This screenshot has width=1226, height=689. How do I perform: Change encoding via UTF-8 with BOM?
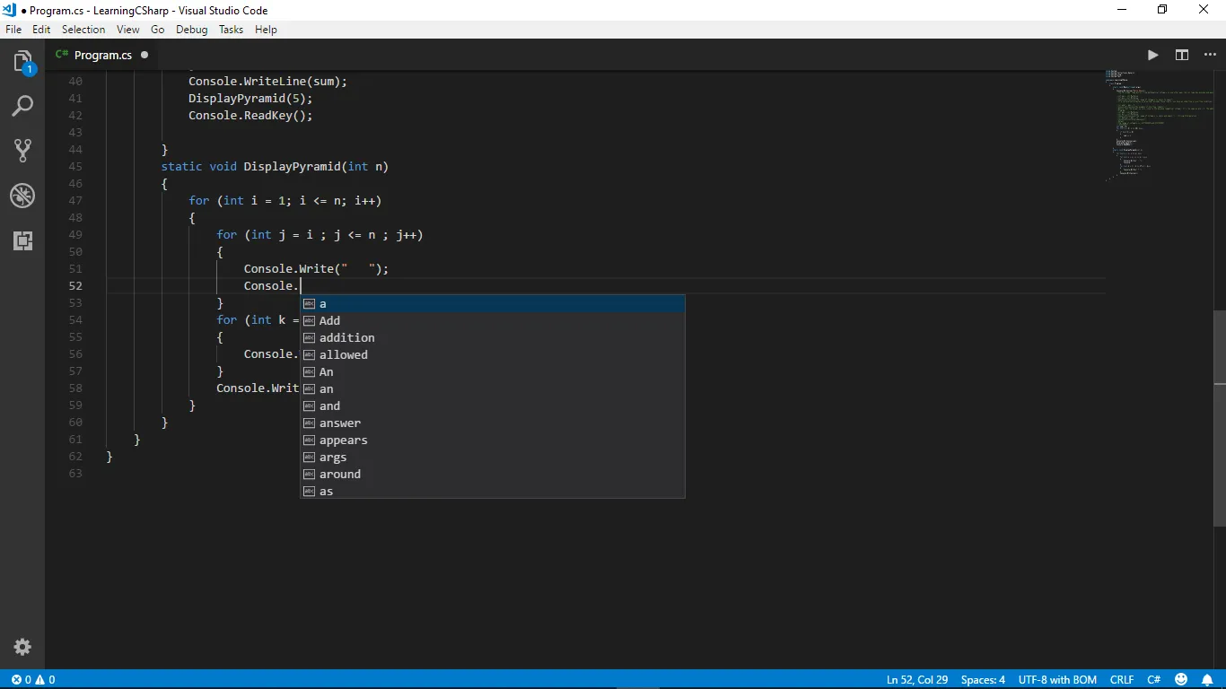1057,680
